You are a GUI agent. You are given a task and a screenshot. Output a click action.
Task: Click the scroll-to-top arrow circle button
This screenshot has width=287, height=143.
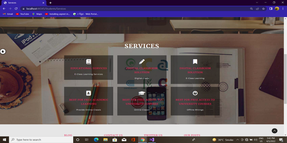(x=274, y=131)
